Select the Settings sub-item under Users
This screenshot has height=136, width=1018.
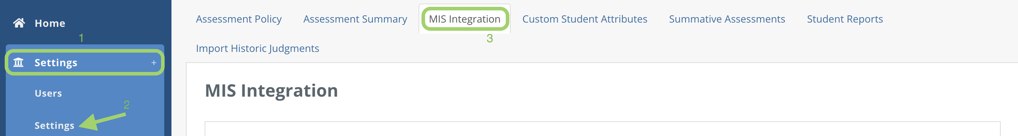54,125
